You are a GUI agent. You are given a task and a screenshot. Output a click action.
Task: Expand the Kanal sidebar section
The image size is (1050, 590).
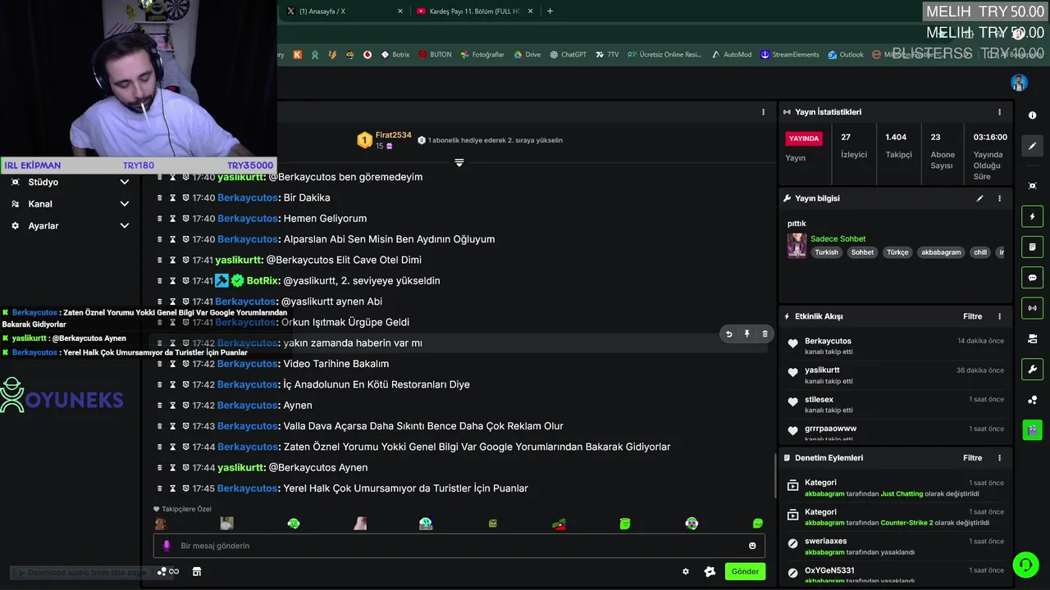click(x=70, y=204)
